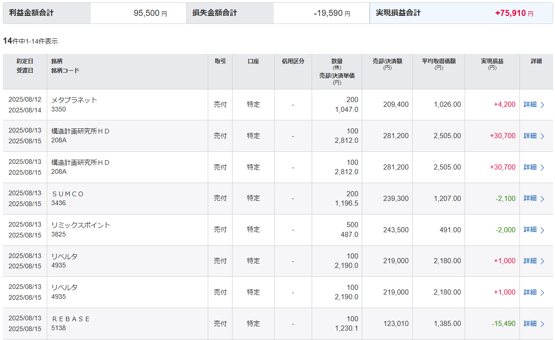
Task: Click chevron arrow in first リベルタ row
Action: (542, 261)
